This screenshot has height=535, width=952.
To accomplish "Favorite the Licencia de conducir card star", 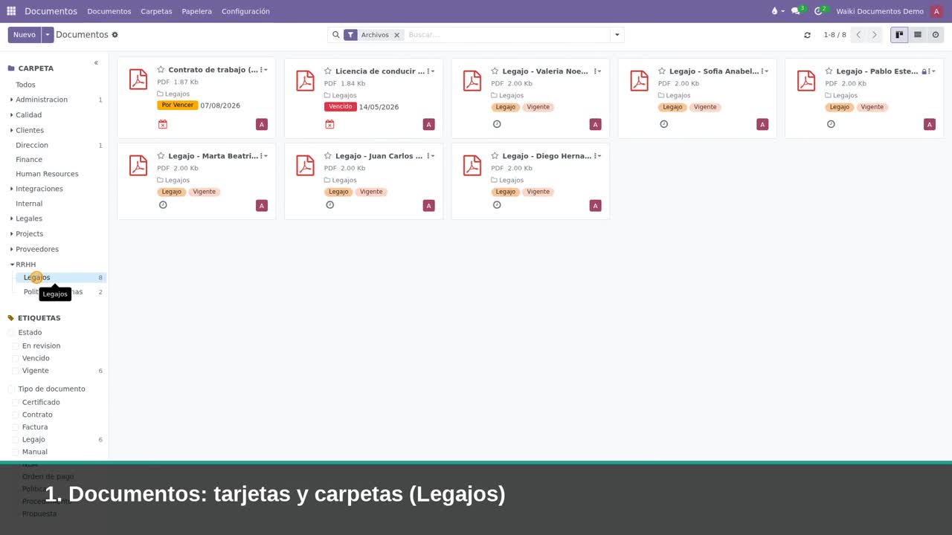I will (x=328, y=71).
